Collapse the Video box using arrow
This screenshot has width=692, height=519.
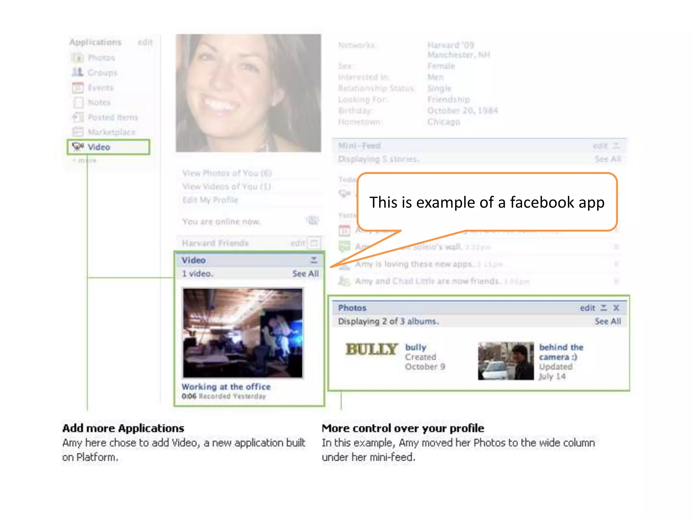coord(314,260)
